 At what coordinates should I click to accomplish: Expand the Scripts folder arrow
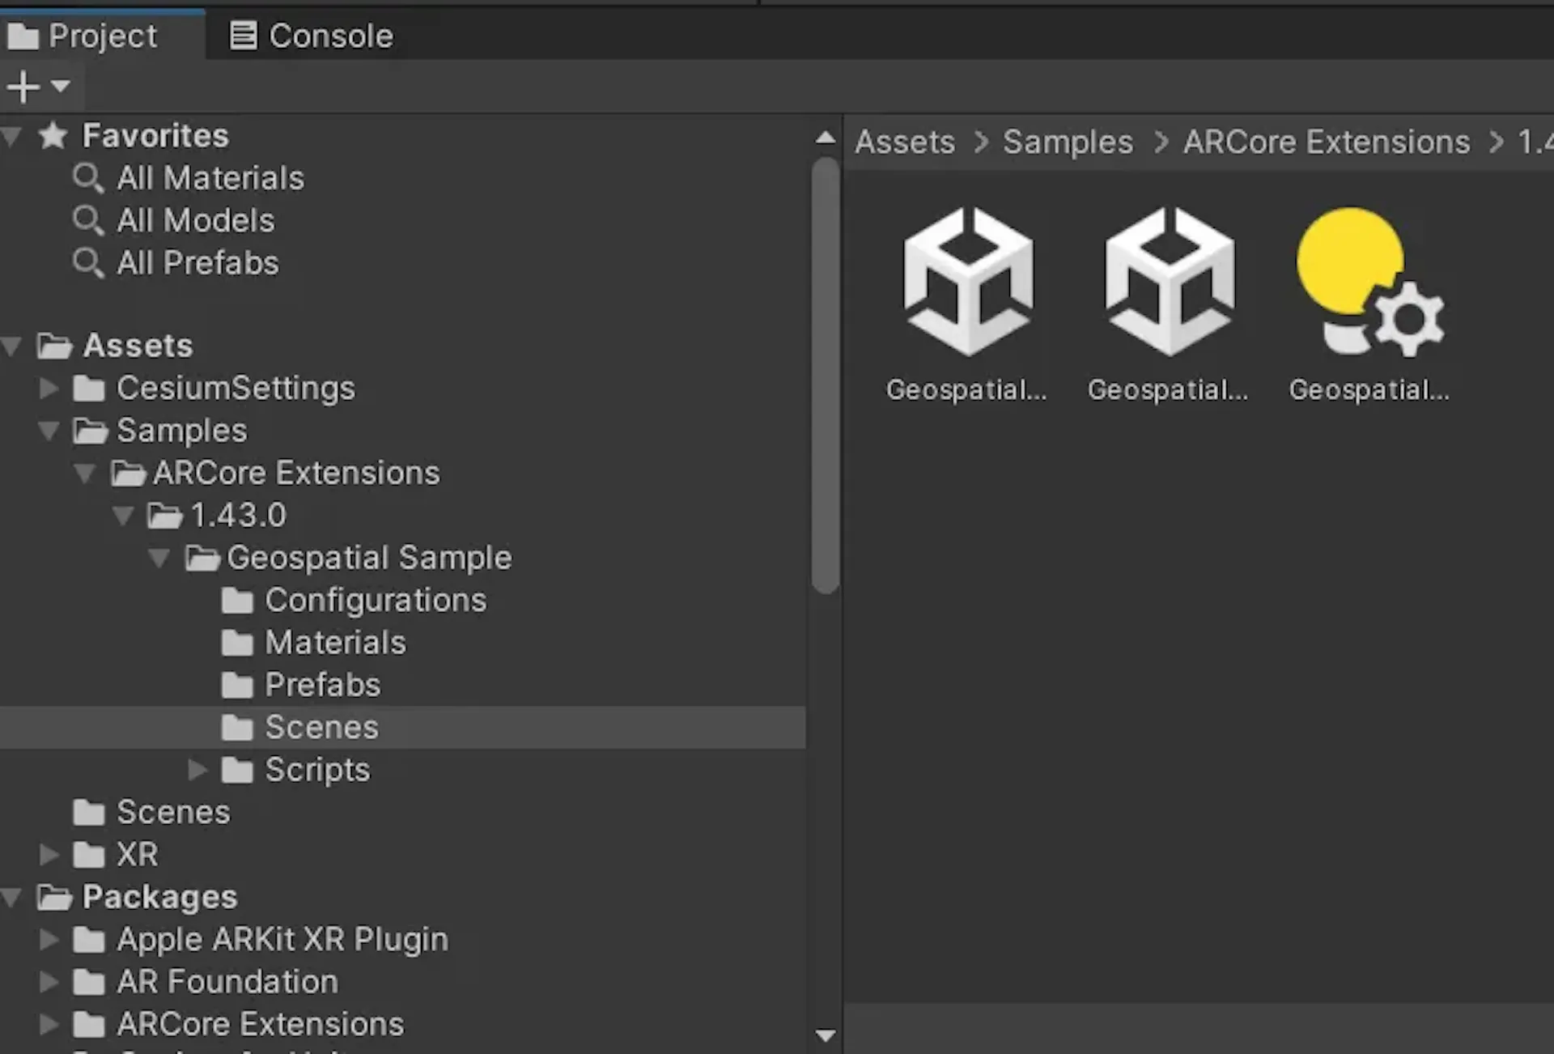click(x=197, y=769)
